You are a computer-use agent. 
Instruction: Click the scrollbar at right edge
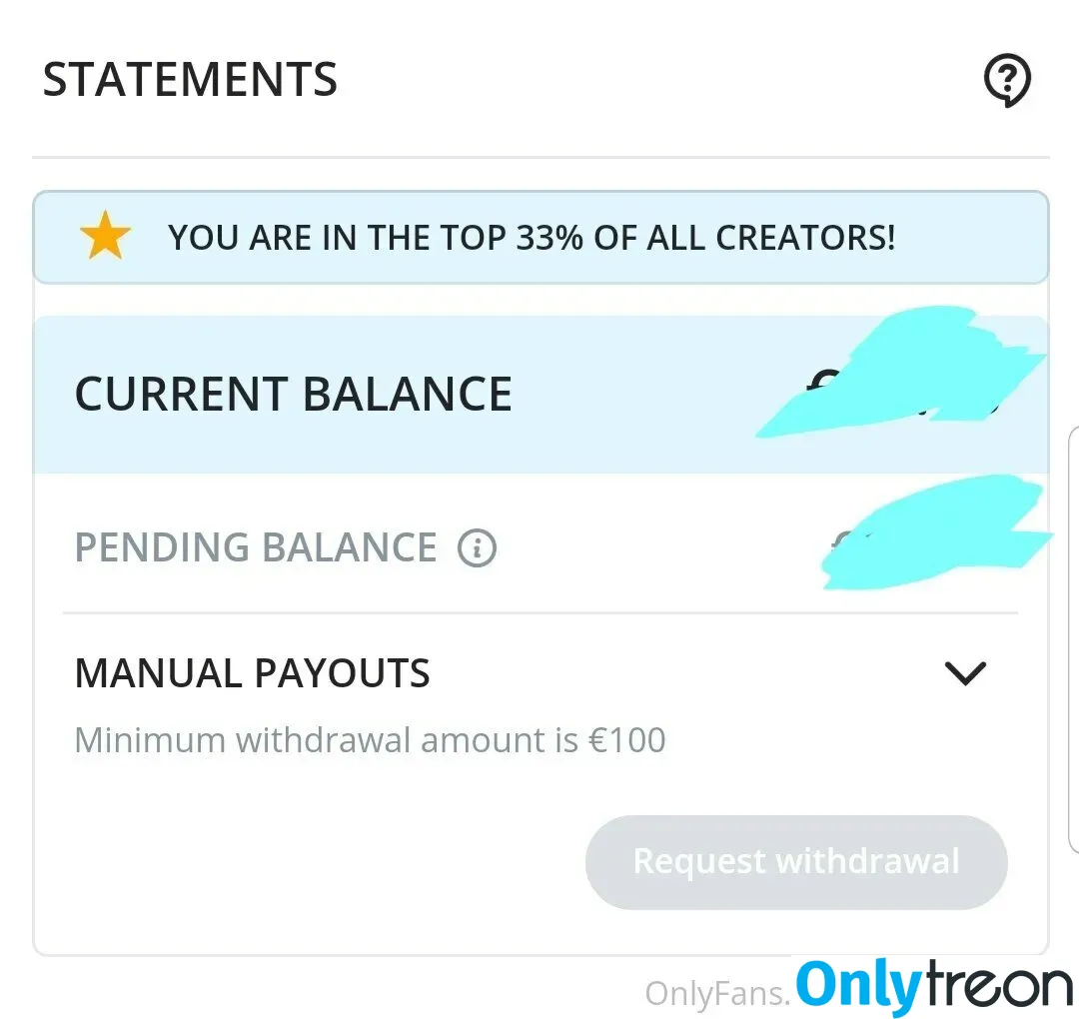(1073, 640)
